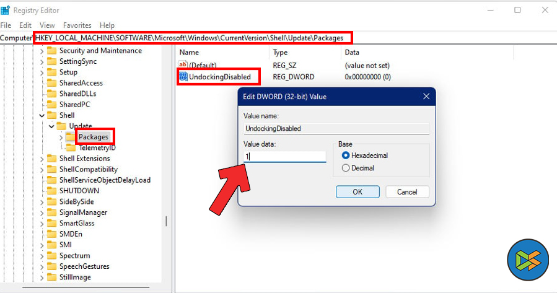
Task: Expand the Spectrum key
Action: 42,256
